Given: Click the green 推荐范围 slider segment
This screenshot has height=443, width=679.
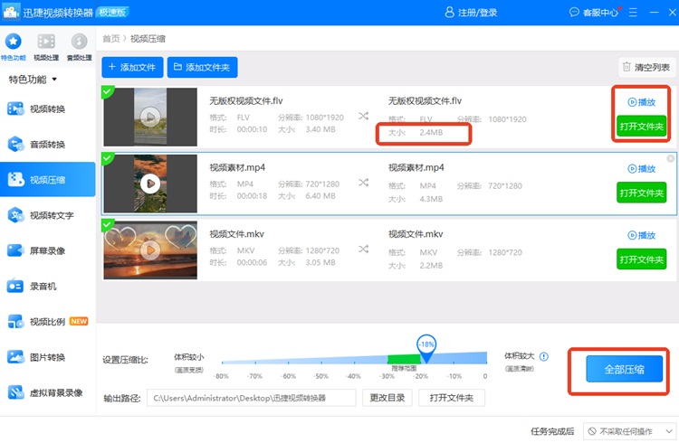Looking at the screenshot, I should pos(404,359).
